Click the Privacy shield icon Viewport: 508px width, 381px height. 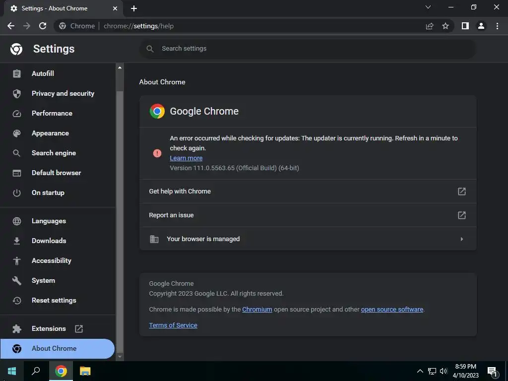(x=16, y=94)
